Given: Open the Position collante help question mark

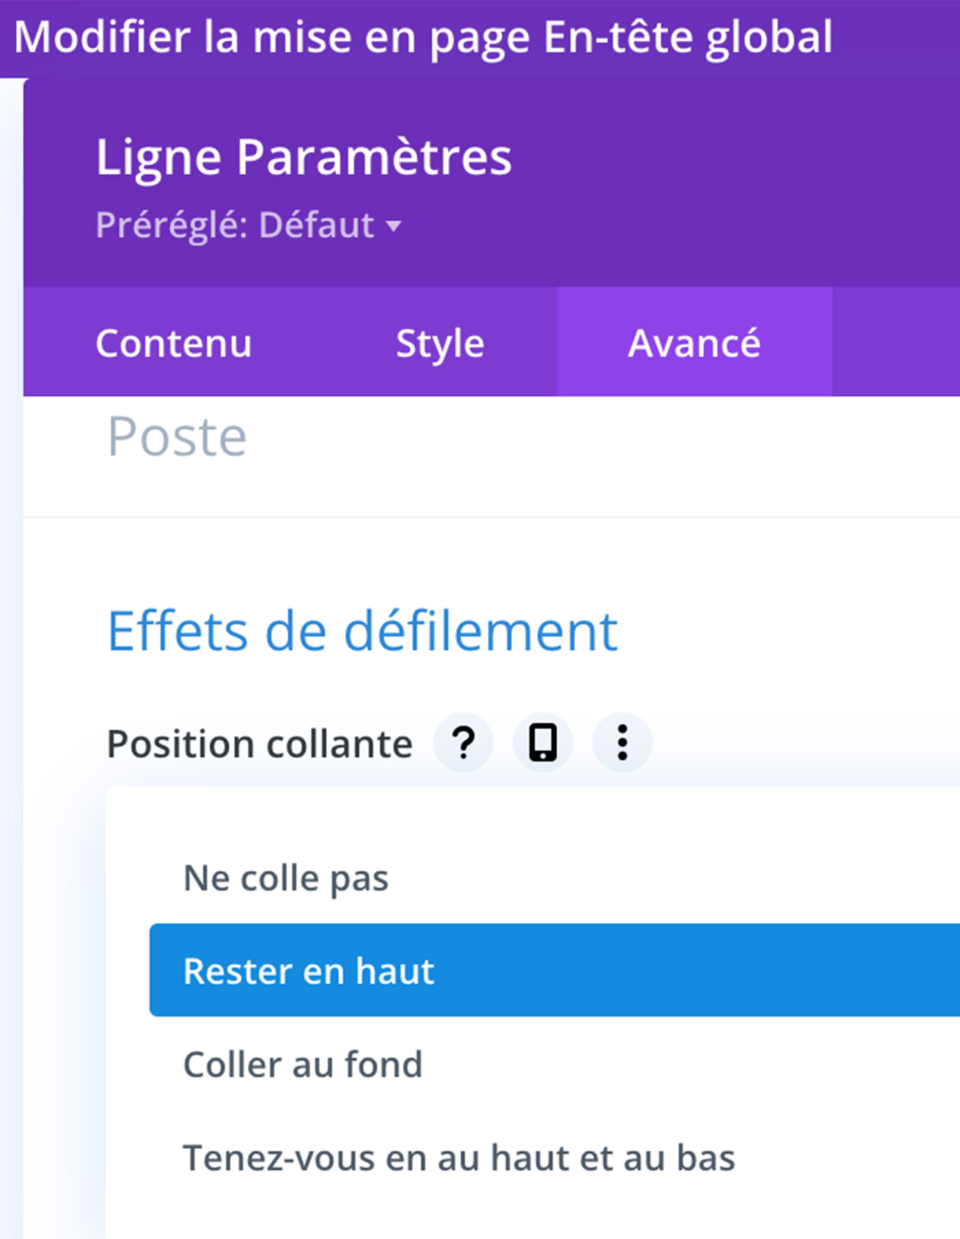Looking at the screenshot, I should (x=463, y=743).
